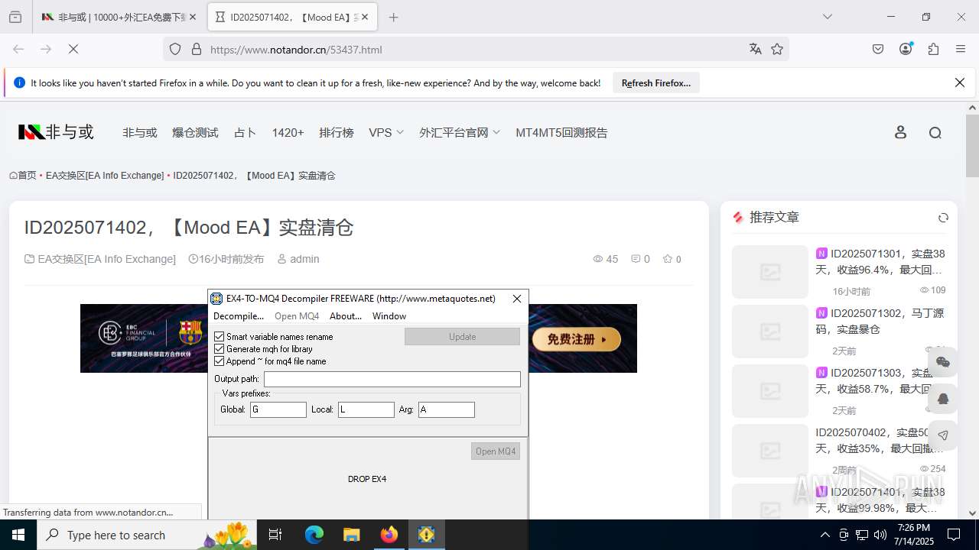
Task: Click the browser back arrow
Action: pos(18,49)
